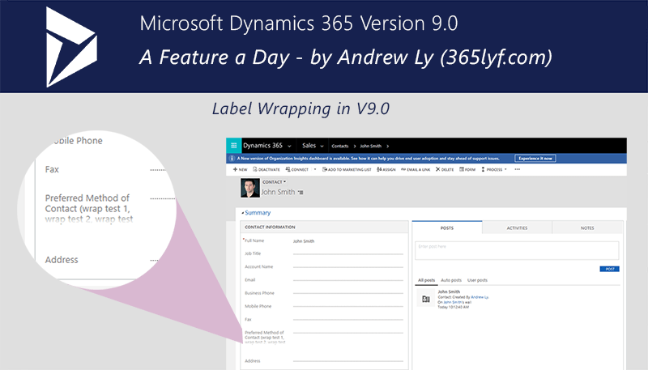Click the Full Name field value John Smith
Image resolution: width=648 pixels, height=370 pixels.
click(x=304, y=241)
